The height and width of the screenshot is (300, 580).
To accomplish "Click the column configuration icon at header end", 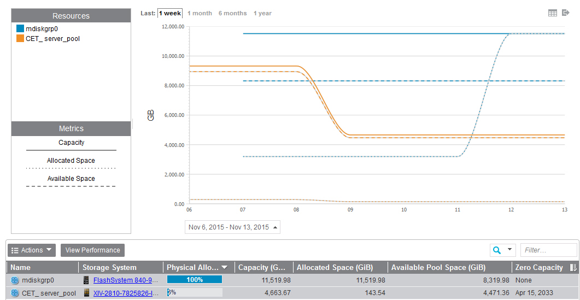I will (573, 268).
